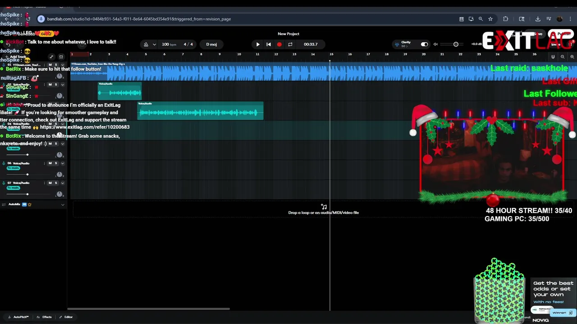Adjust track 02 pan knob

[x=59, y=96]
